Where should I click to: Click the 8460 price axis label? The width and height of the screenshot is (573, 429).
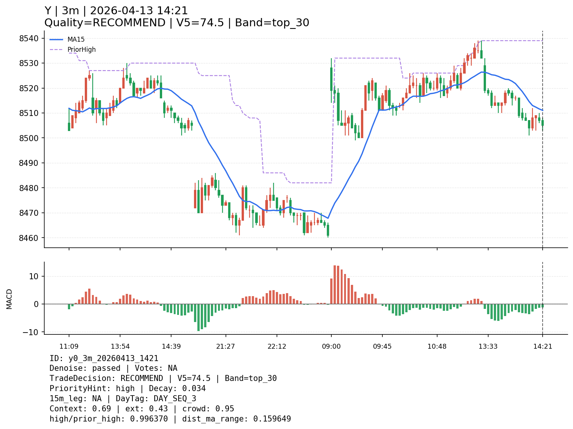[29, 238]
